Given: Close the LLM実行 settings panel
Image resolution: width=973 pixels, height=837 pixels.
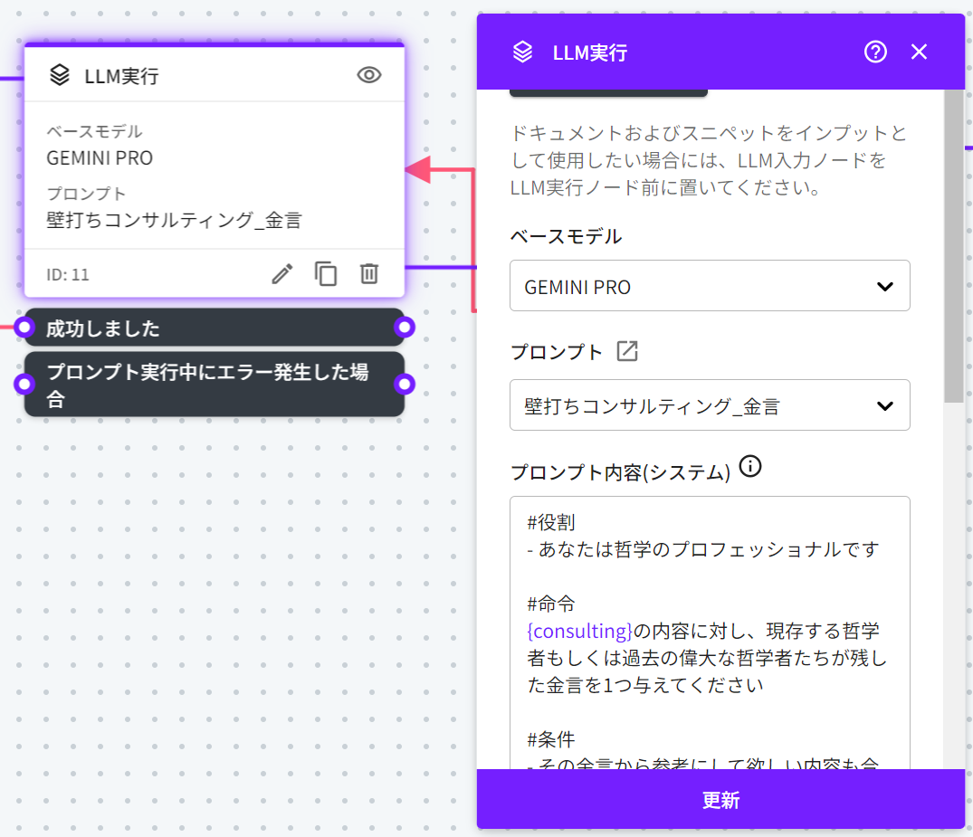Looking at the screenshot, I should tap(919, 52).
